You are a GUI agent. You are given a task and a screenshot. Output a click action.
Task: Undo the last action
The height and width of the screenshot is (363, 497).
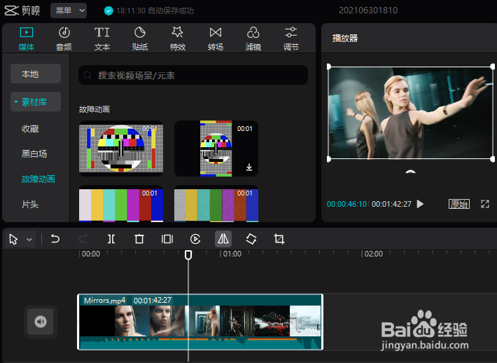tap(55, 239)
